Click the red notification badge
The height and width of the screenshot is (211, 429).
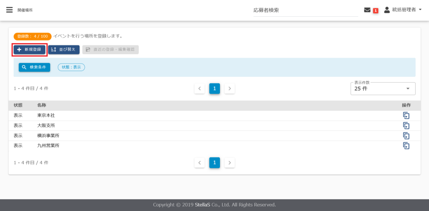375,10
